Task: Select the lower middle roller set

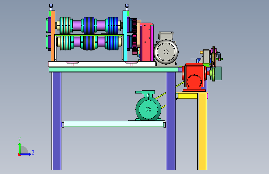Action: point(89,43)
